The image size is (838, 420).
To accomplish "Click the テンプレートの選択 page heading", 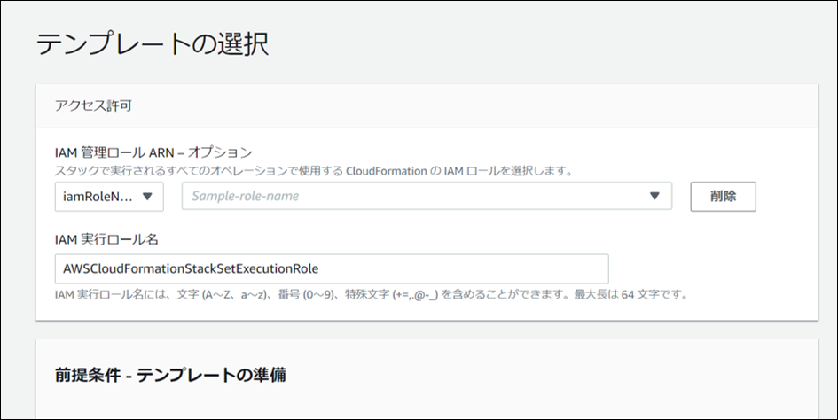I will 152,44.
